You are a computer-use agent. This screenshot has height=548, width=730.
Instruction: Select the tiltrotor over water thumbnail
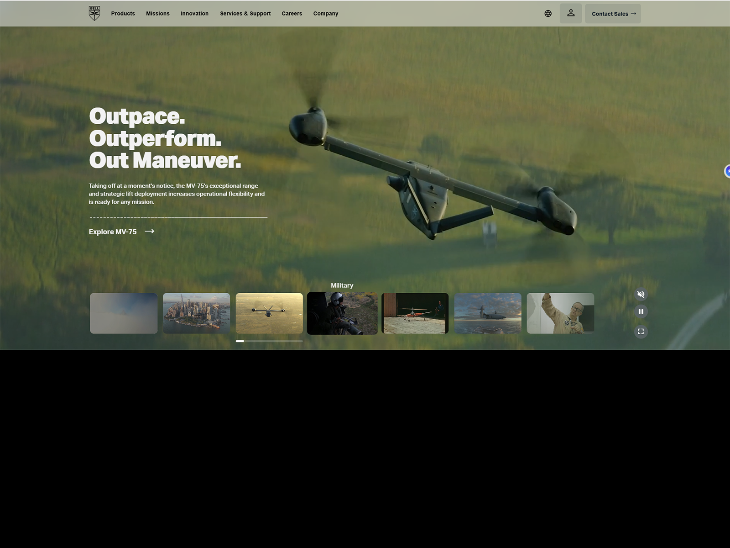[269, 313]
